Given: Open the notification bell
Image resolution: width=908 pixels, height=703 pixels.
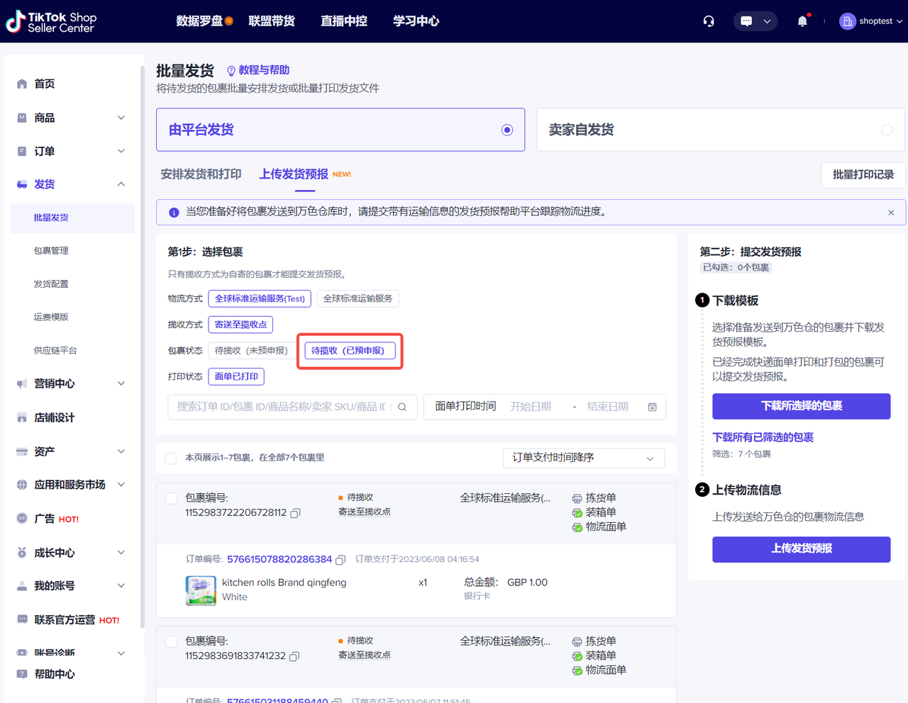Looking at the screenshot, I should tap(802, 21).
